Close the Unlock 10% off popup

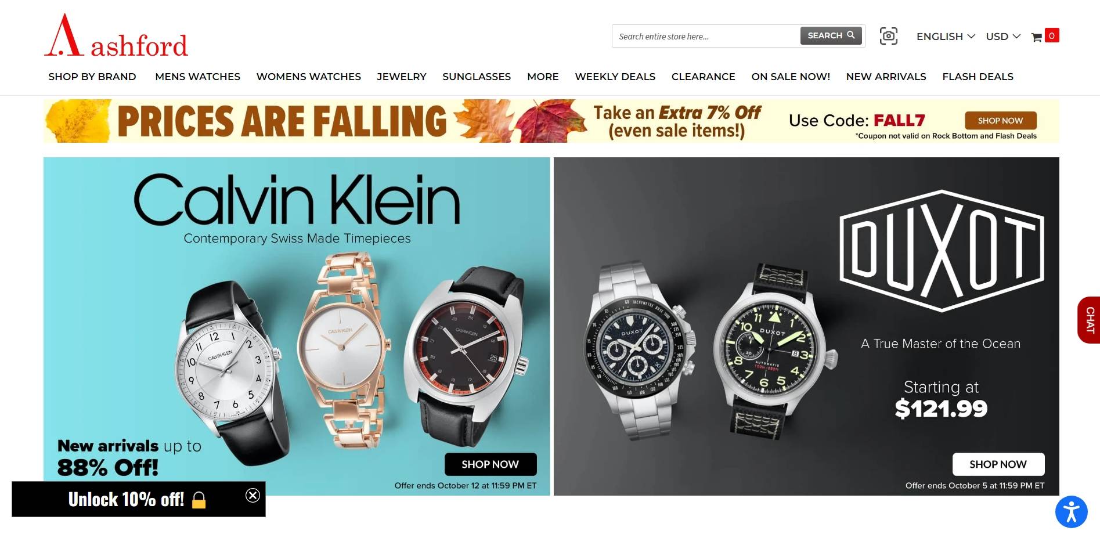pos(253,495)
